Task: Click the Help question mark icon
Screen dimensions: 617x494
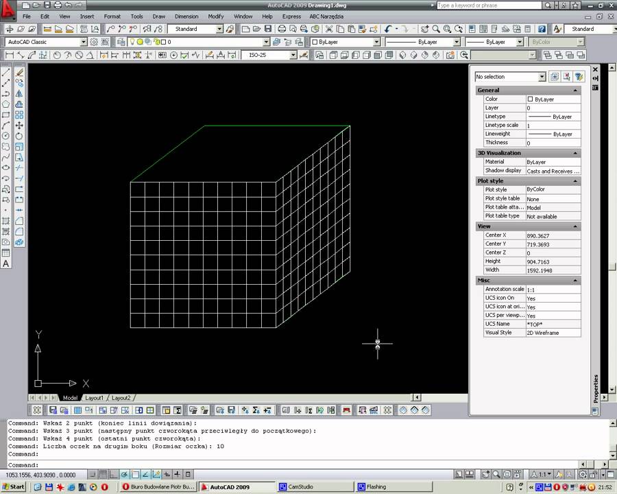Action: point(542,29)
